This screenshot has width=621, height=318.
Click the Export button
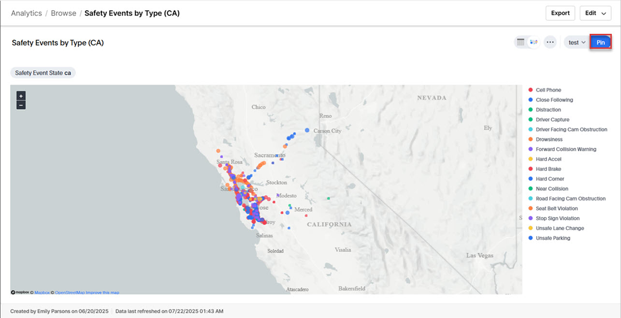560,13
